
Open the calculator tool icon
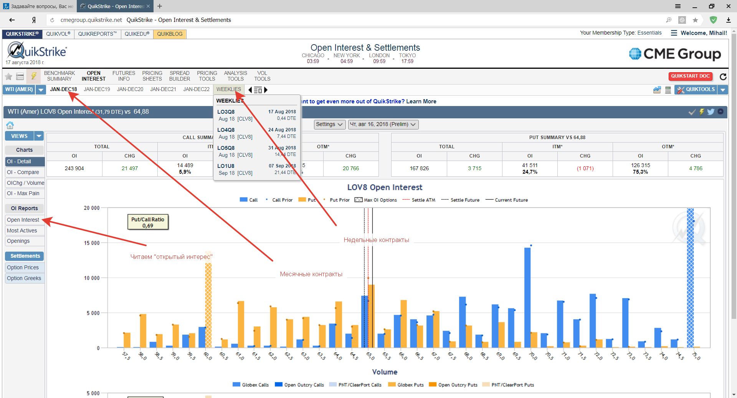[x=668, y=90]
